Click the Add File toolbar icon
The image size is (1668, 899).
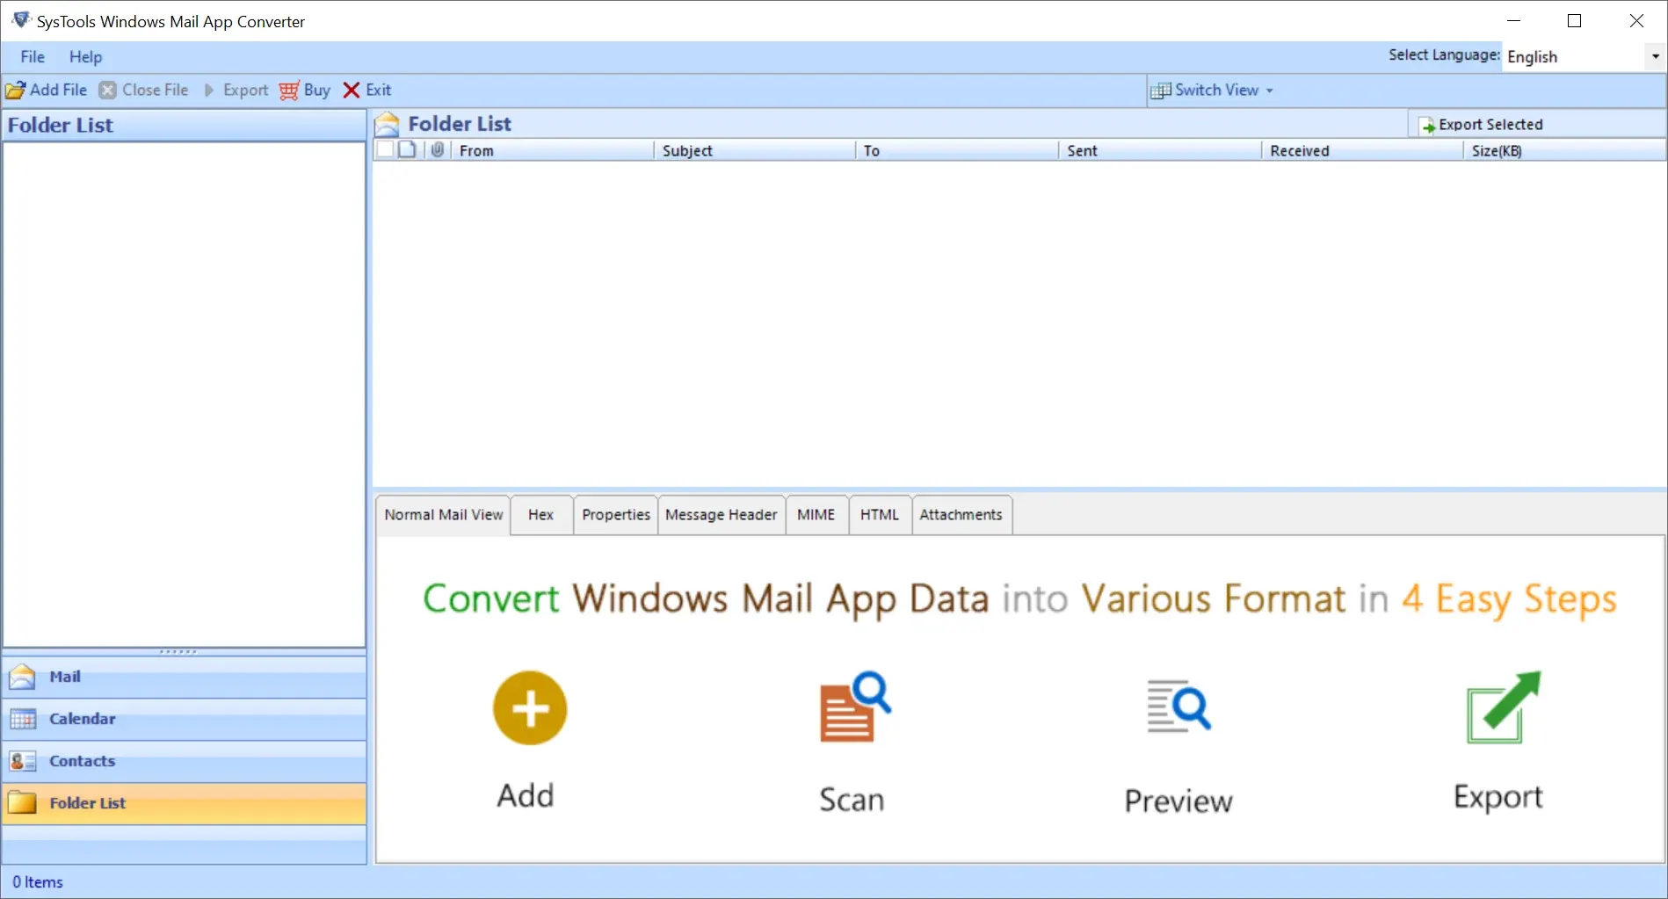pos(16,90)
